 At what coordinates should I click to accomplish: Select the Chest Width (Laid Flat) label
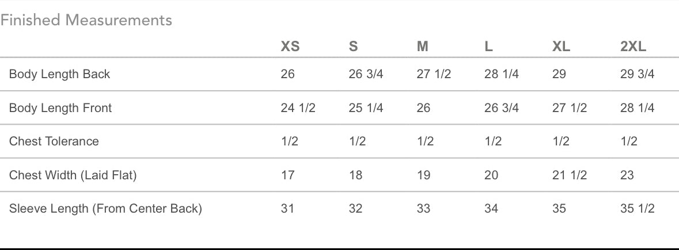73,175
